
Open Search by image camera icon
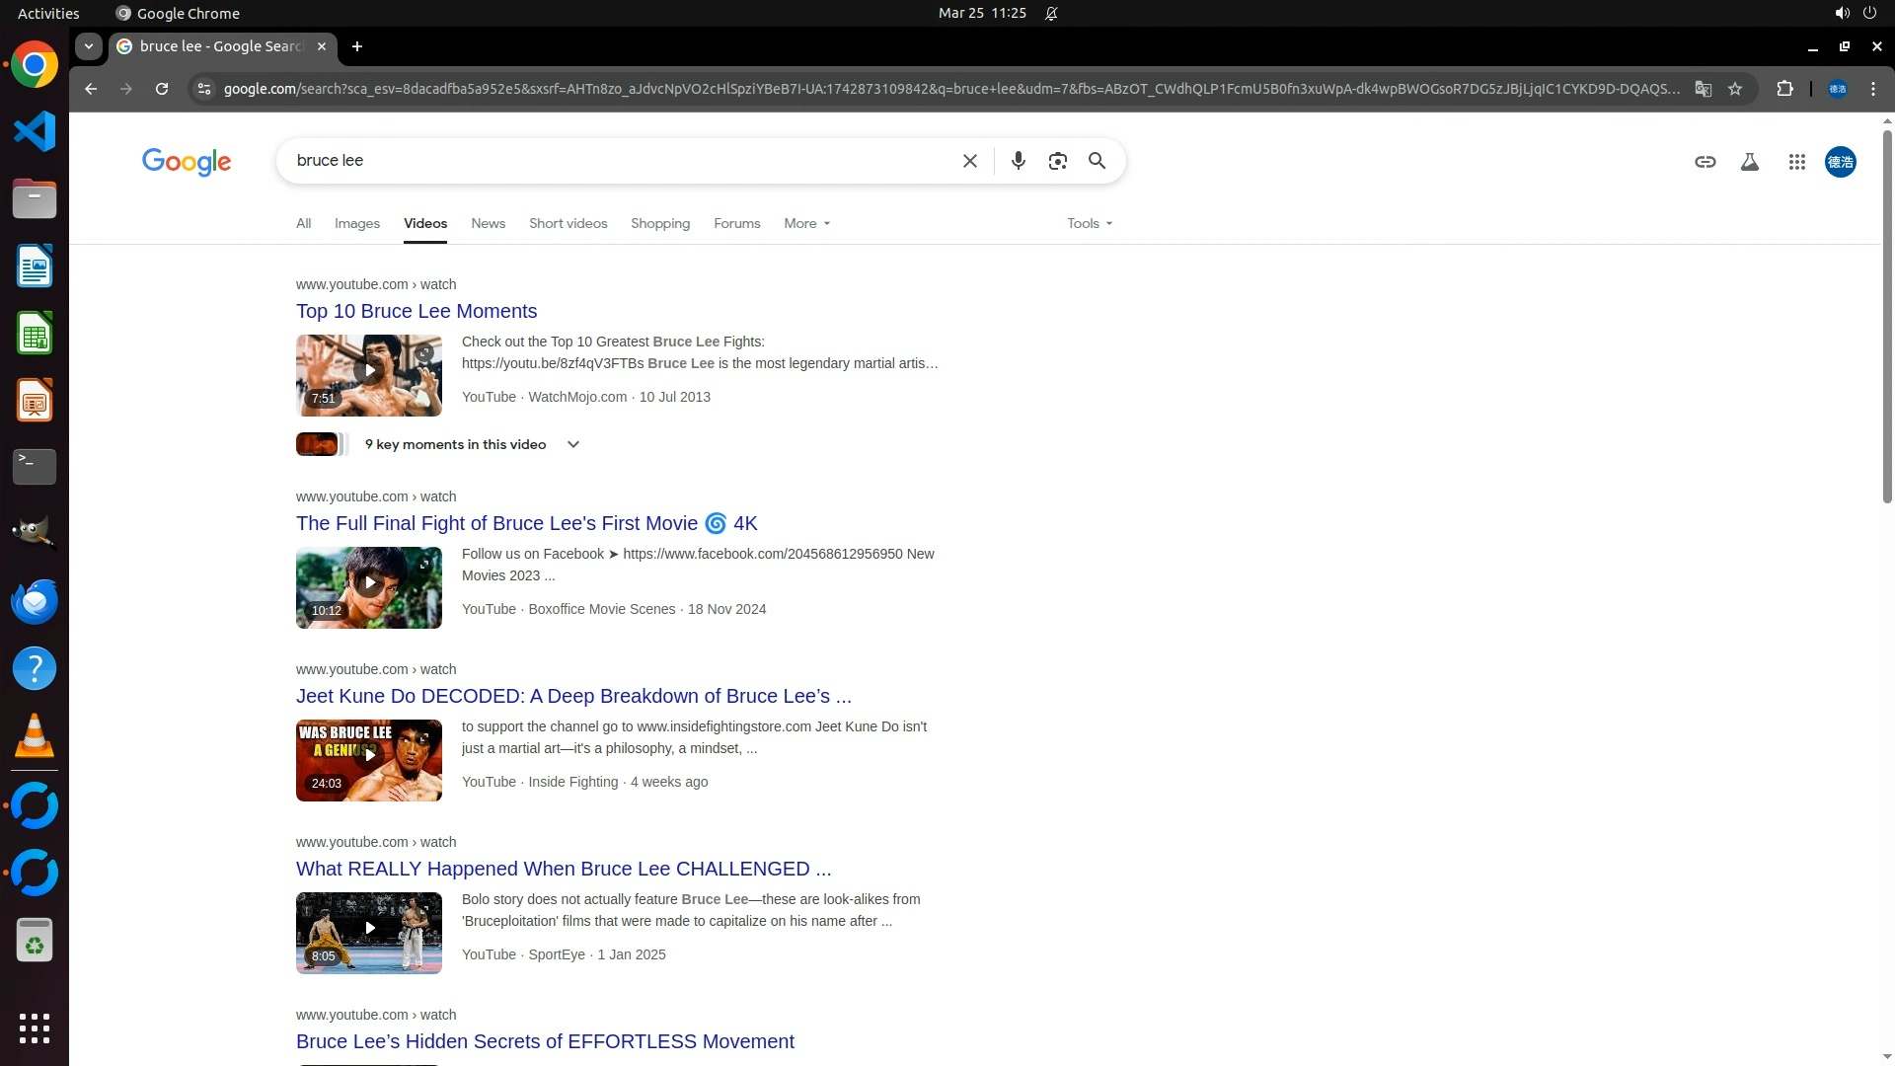tap(1057, 161)
